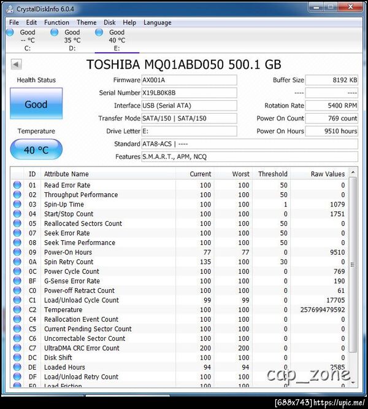Click the disk title TOSHIBA MQ01ABD050 500.1 GB
Screen dimensions: 368x409
point(184,64)
